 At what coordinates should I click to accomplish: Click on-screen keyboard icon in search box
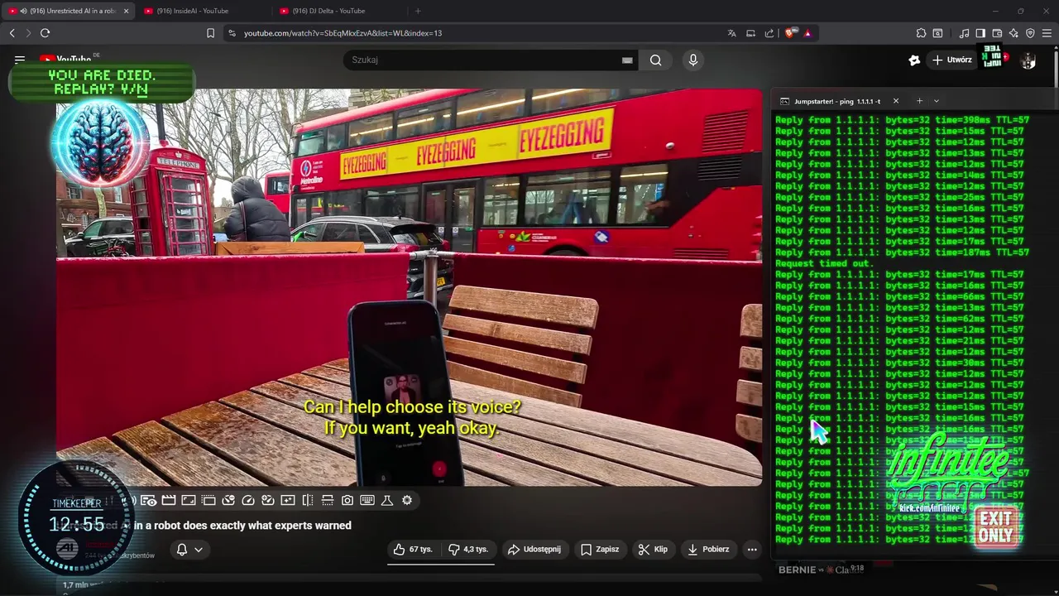[x=627, y=60]
